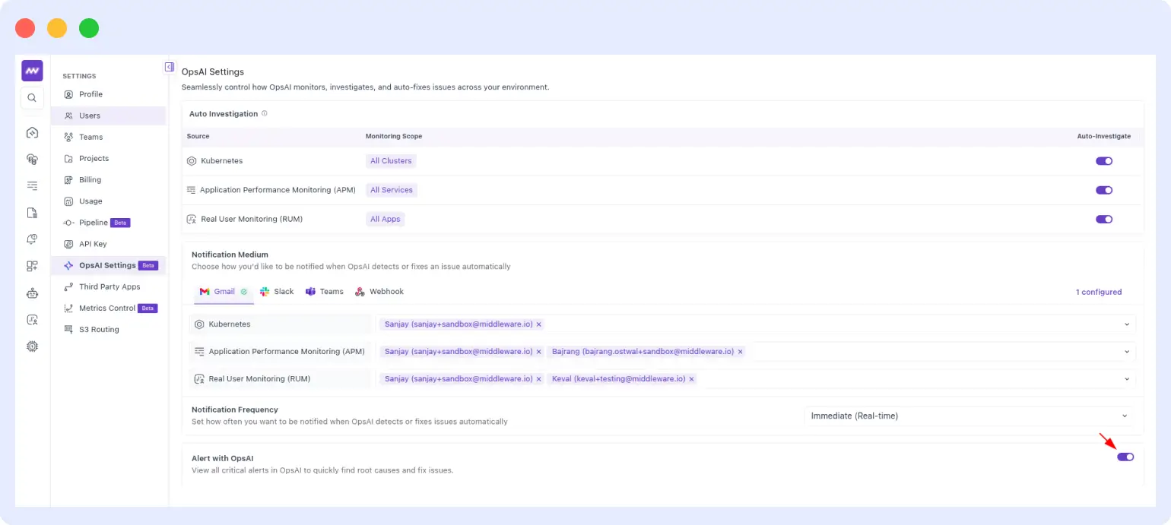This screenshot has width=1171, height=525.
Task: Click the green macOS maximize button
Action: click(x=89, y=28)
